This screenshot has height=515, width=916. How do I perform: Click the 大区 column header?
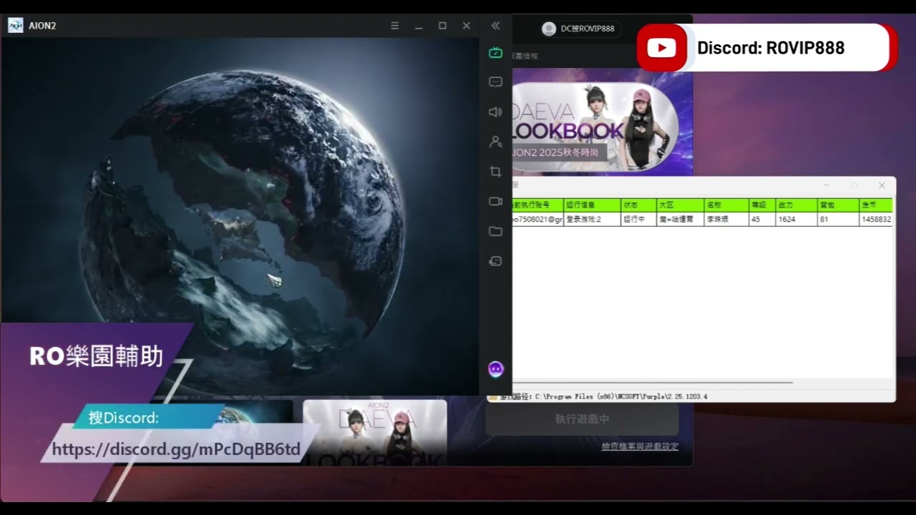pos(680,205)
